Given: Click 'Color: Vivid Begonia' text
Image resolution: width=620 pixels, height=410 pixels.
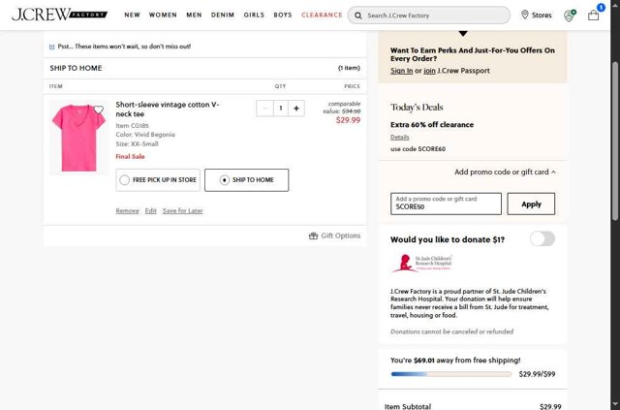Looking at the screenshot, I should (145, 135).
